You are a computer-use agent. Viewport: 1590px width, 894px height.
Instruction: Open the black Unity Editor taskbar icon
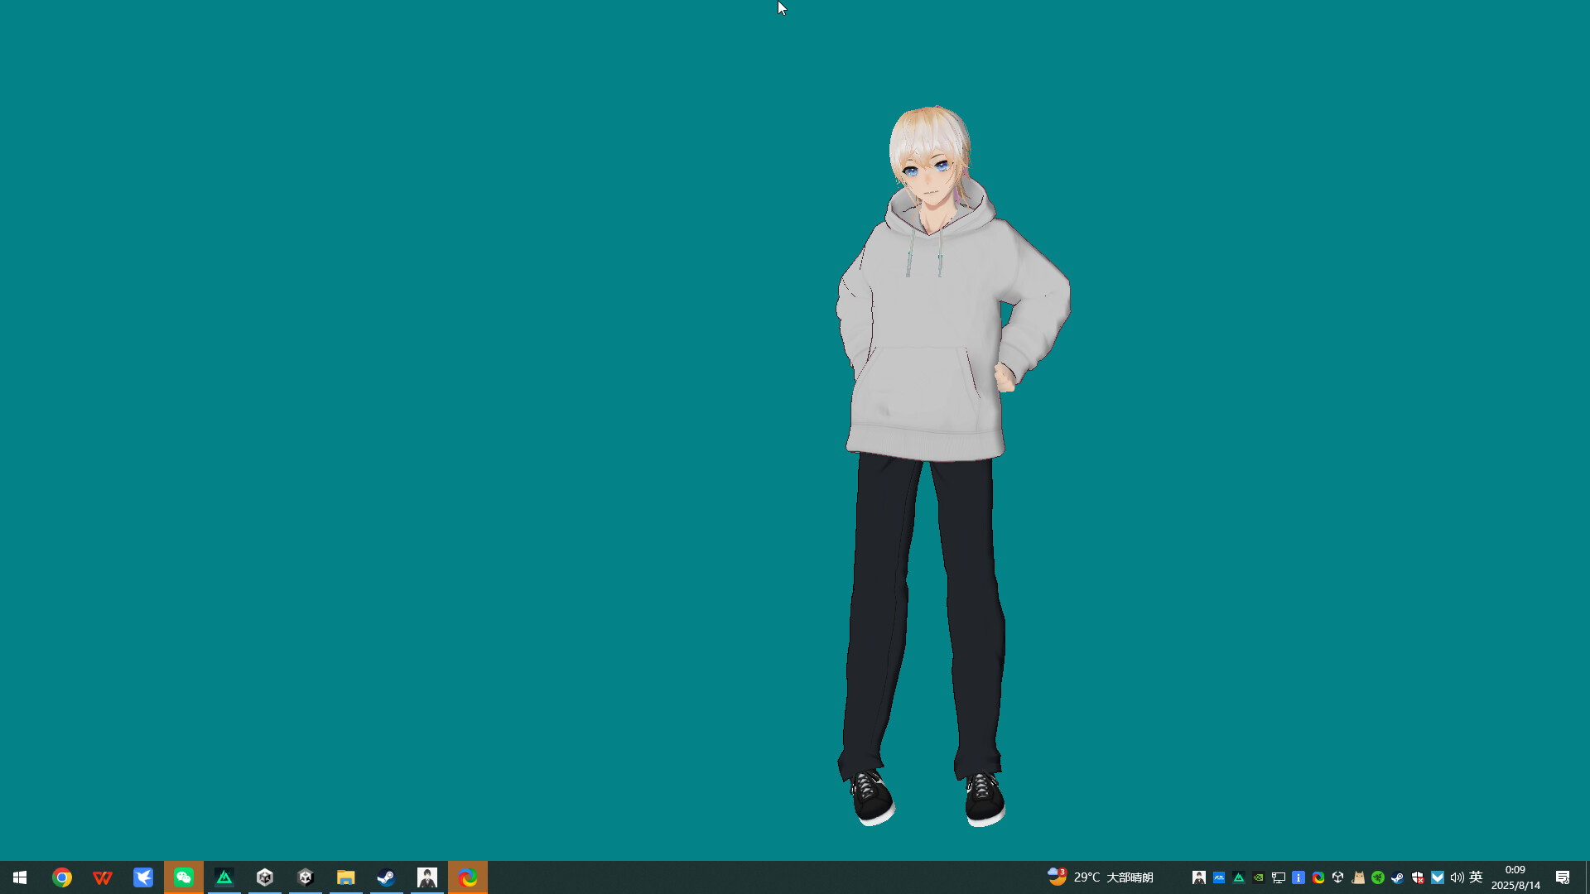tap(306, 877)
